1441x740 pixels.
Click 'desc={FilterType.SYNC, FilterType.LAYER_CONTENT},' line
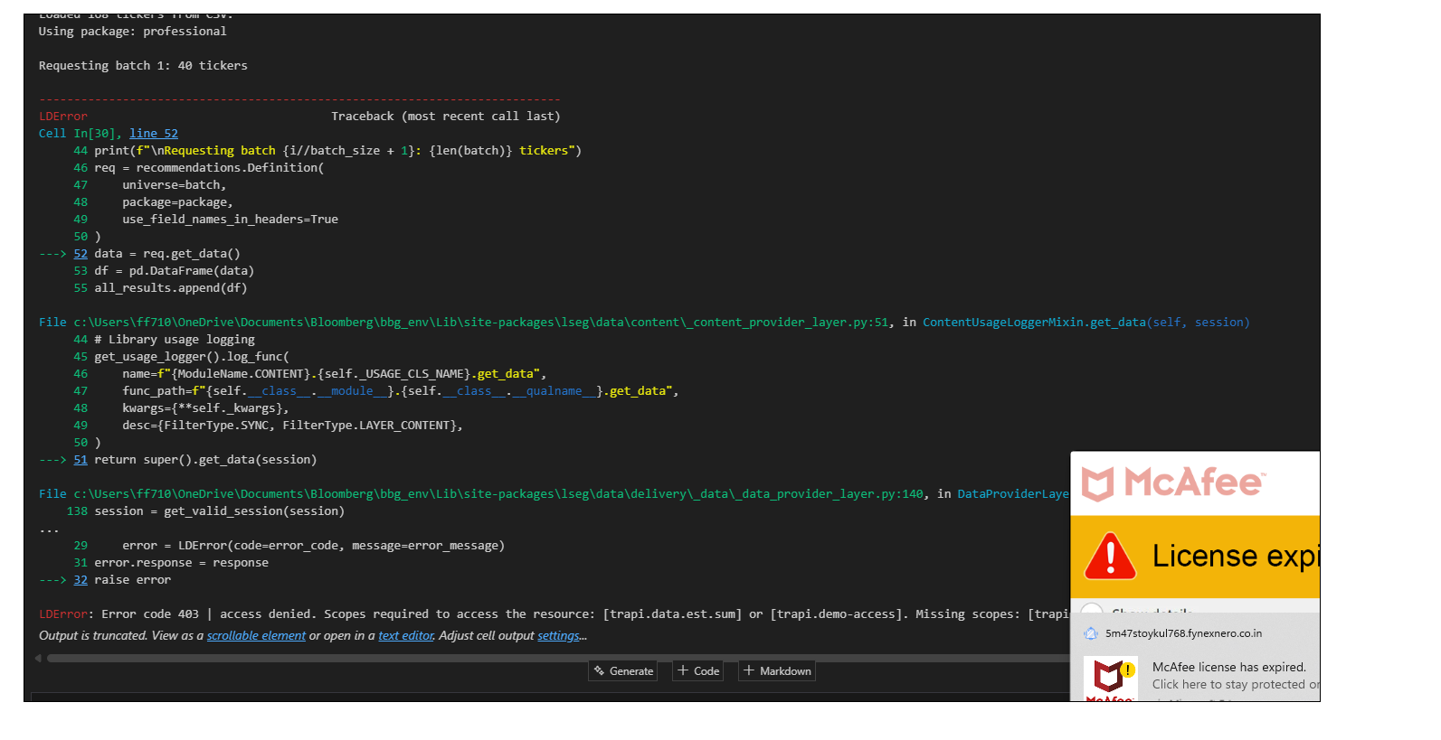[293, 426]
